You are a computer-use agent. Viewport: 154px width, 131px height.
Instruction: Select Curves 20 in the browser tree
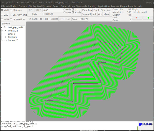click(13, 40)
